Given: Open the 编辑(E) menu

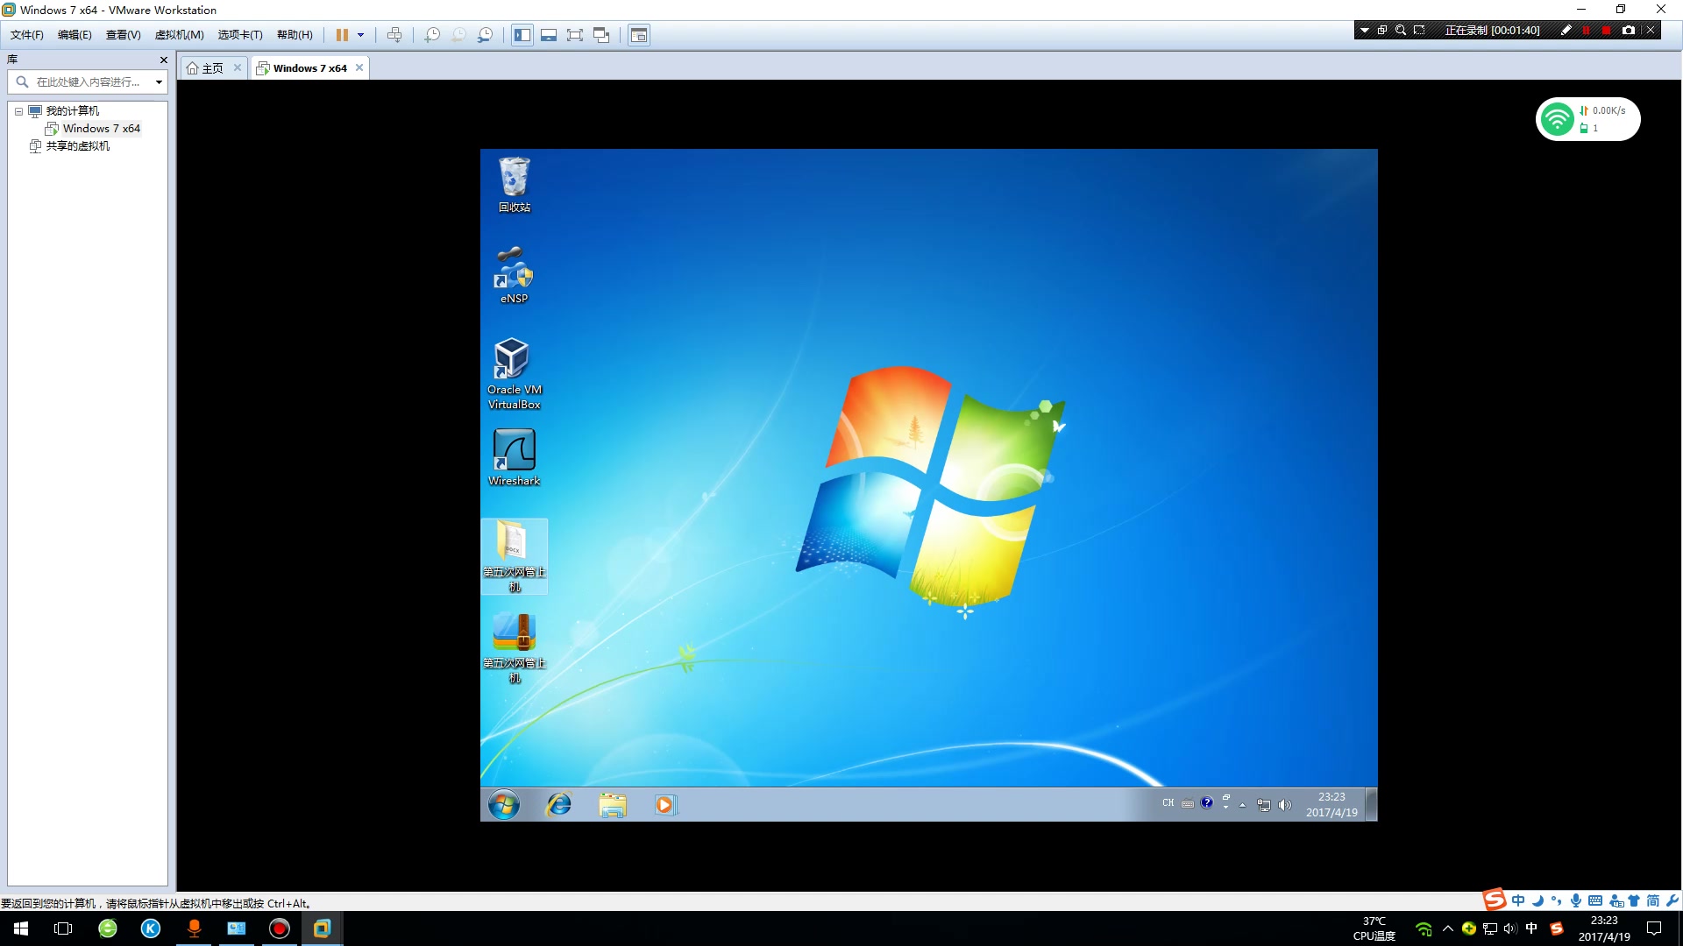Looking at the screenshot, I should [75, 35].
